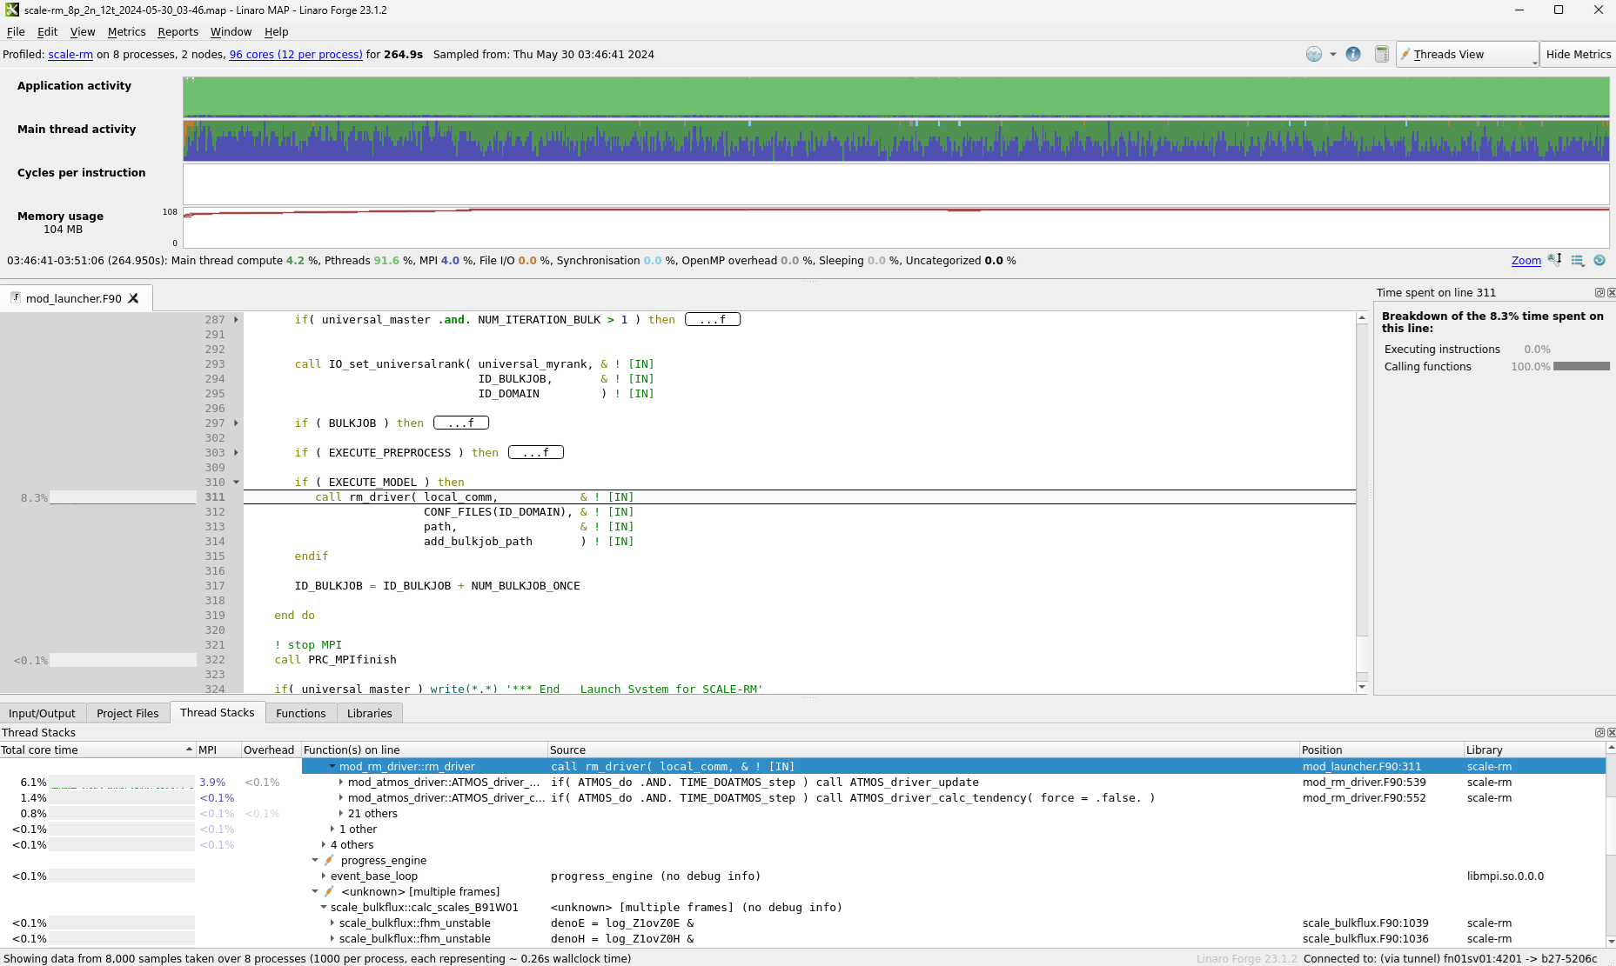Screen dimensions: 1616x966
Task: Close the mod_launcher.F90 tab with its X
Action: coord(133,298)
